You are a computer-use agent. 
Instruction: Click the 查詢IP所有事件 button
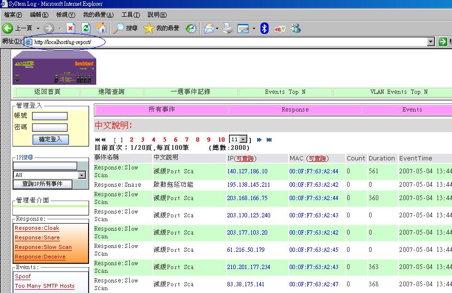point(43,184)
